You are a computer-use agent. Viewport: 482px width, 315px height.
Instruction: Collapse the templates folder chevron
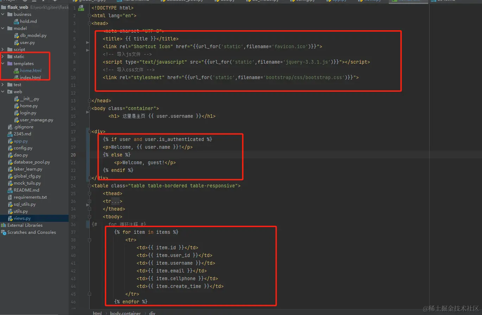tap(3, 64)
